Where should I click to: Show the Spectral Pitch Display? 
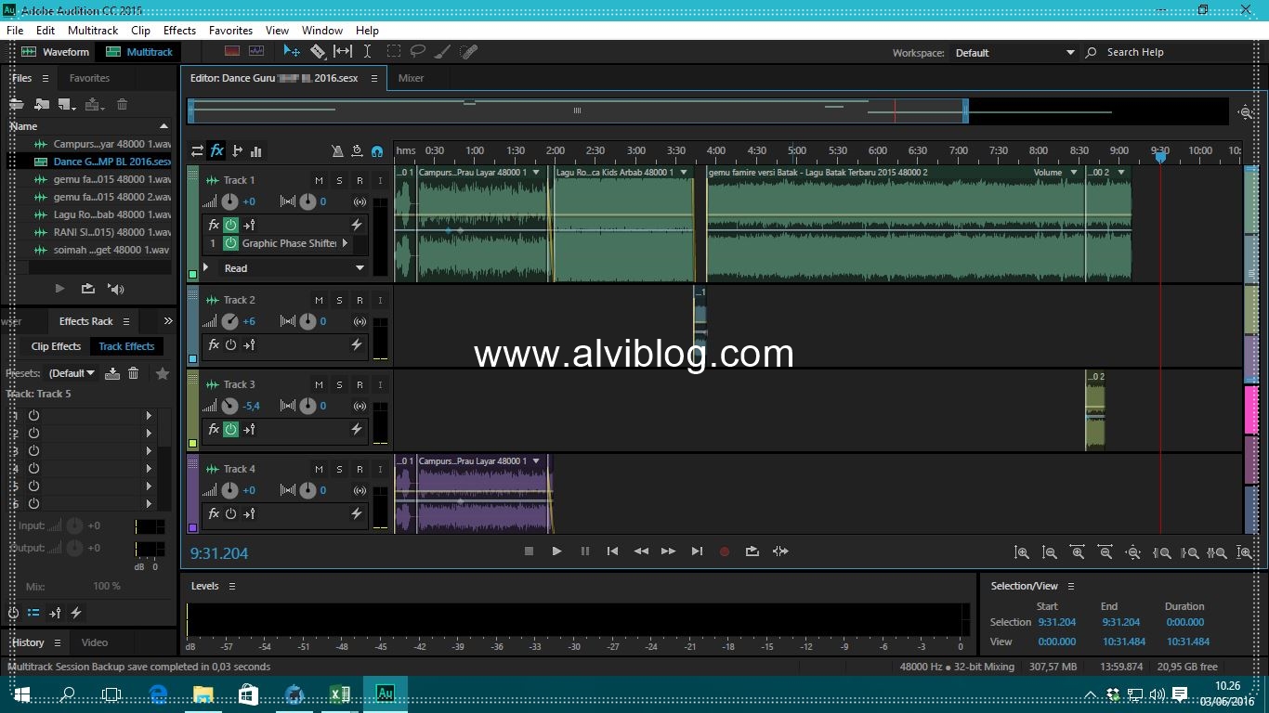pyautogui.click(x=256, y=52)
